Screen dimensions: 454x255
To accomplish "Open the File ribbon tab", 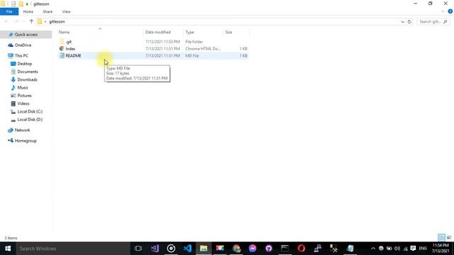I will pos(9,11).
